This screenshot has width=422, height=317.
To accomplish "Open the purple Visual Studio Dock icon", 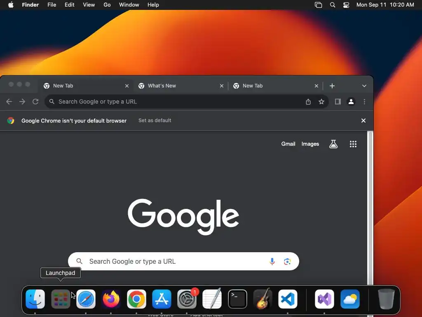I will pyautogui.click(x=324, y=299).
